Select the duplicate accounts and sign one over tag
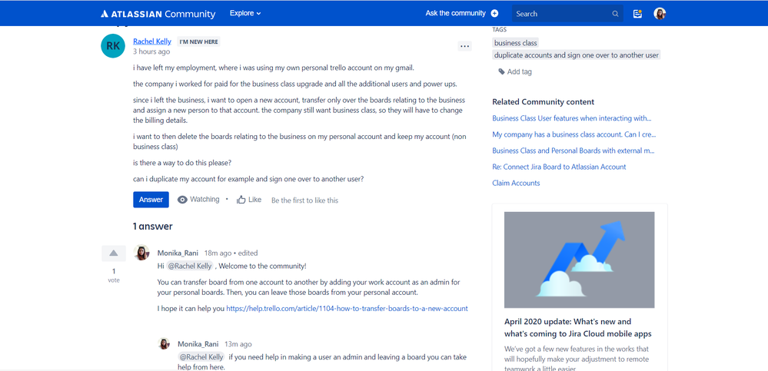The width and height of the screenshot is (768, 371). pyautogui.click(x=577, y=55)
